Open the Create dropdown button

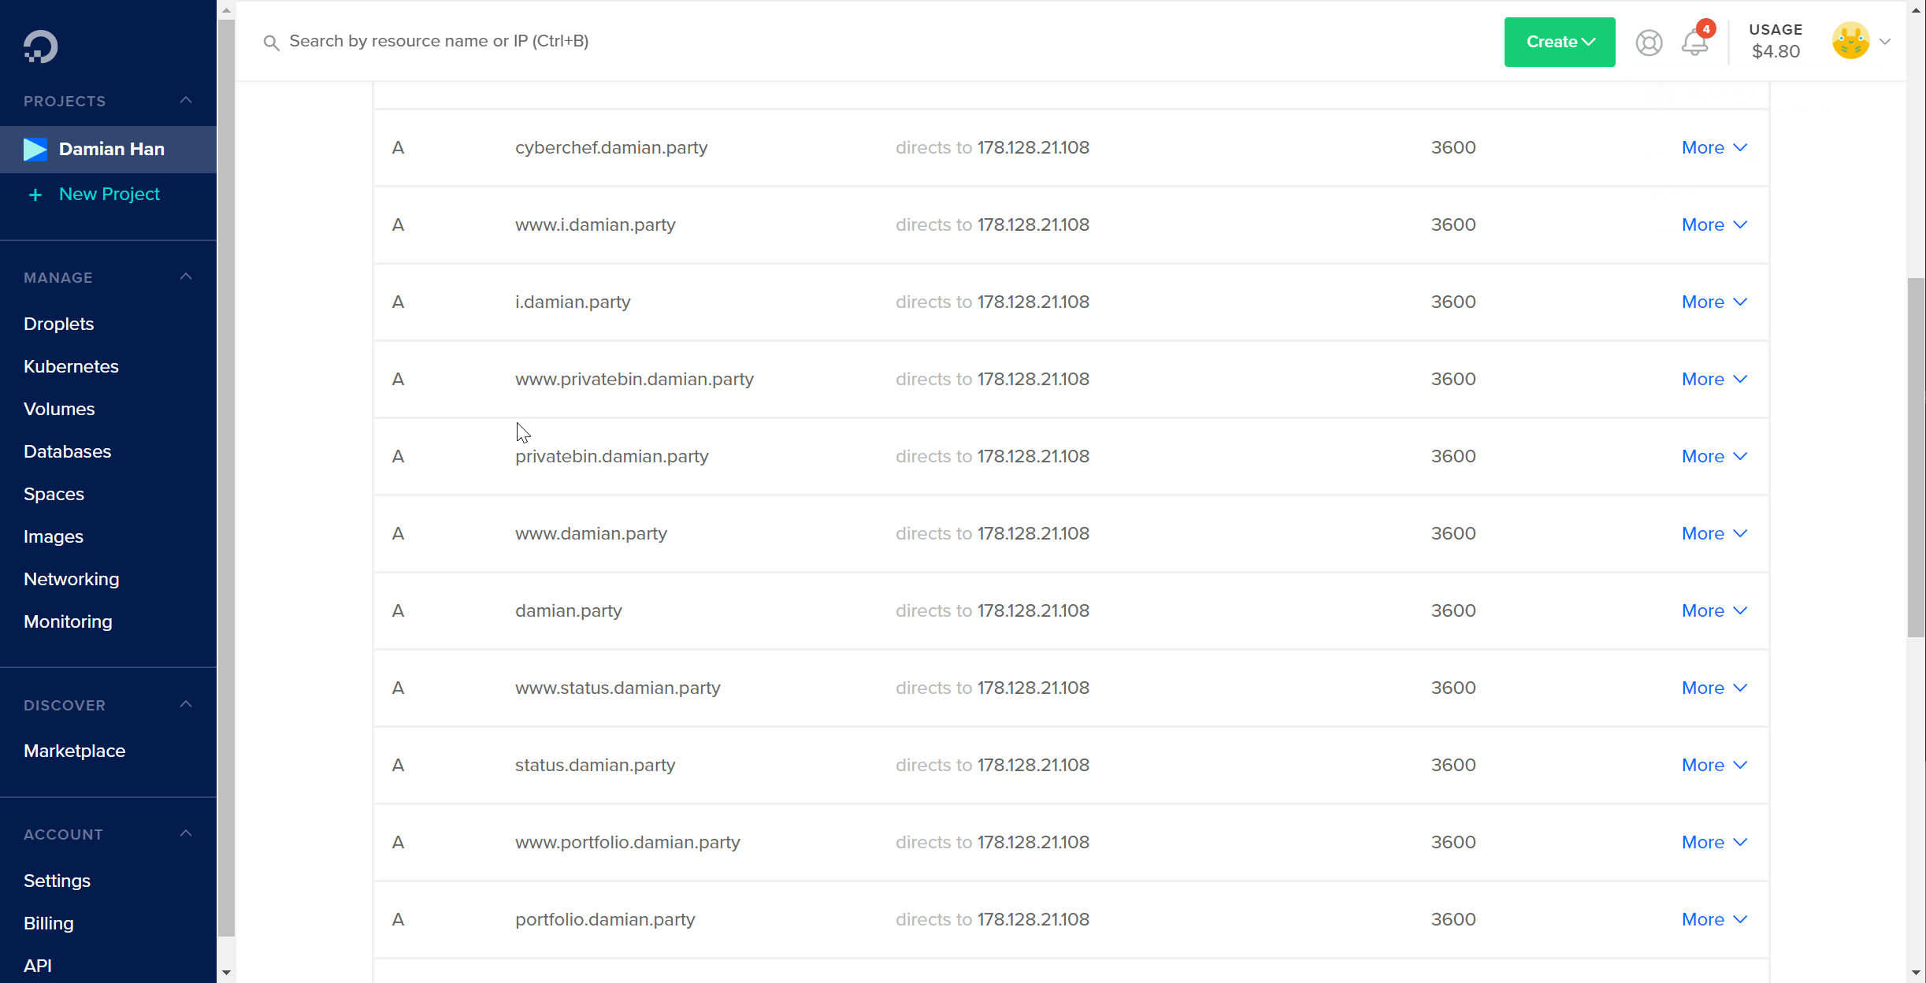tap(1559, 43)
